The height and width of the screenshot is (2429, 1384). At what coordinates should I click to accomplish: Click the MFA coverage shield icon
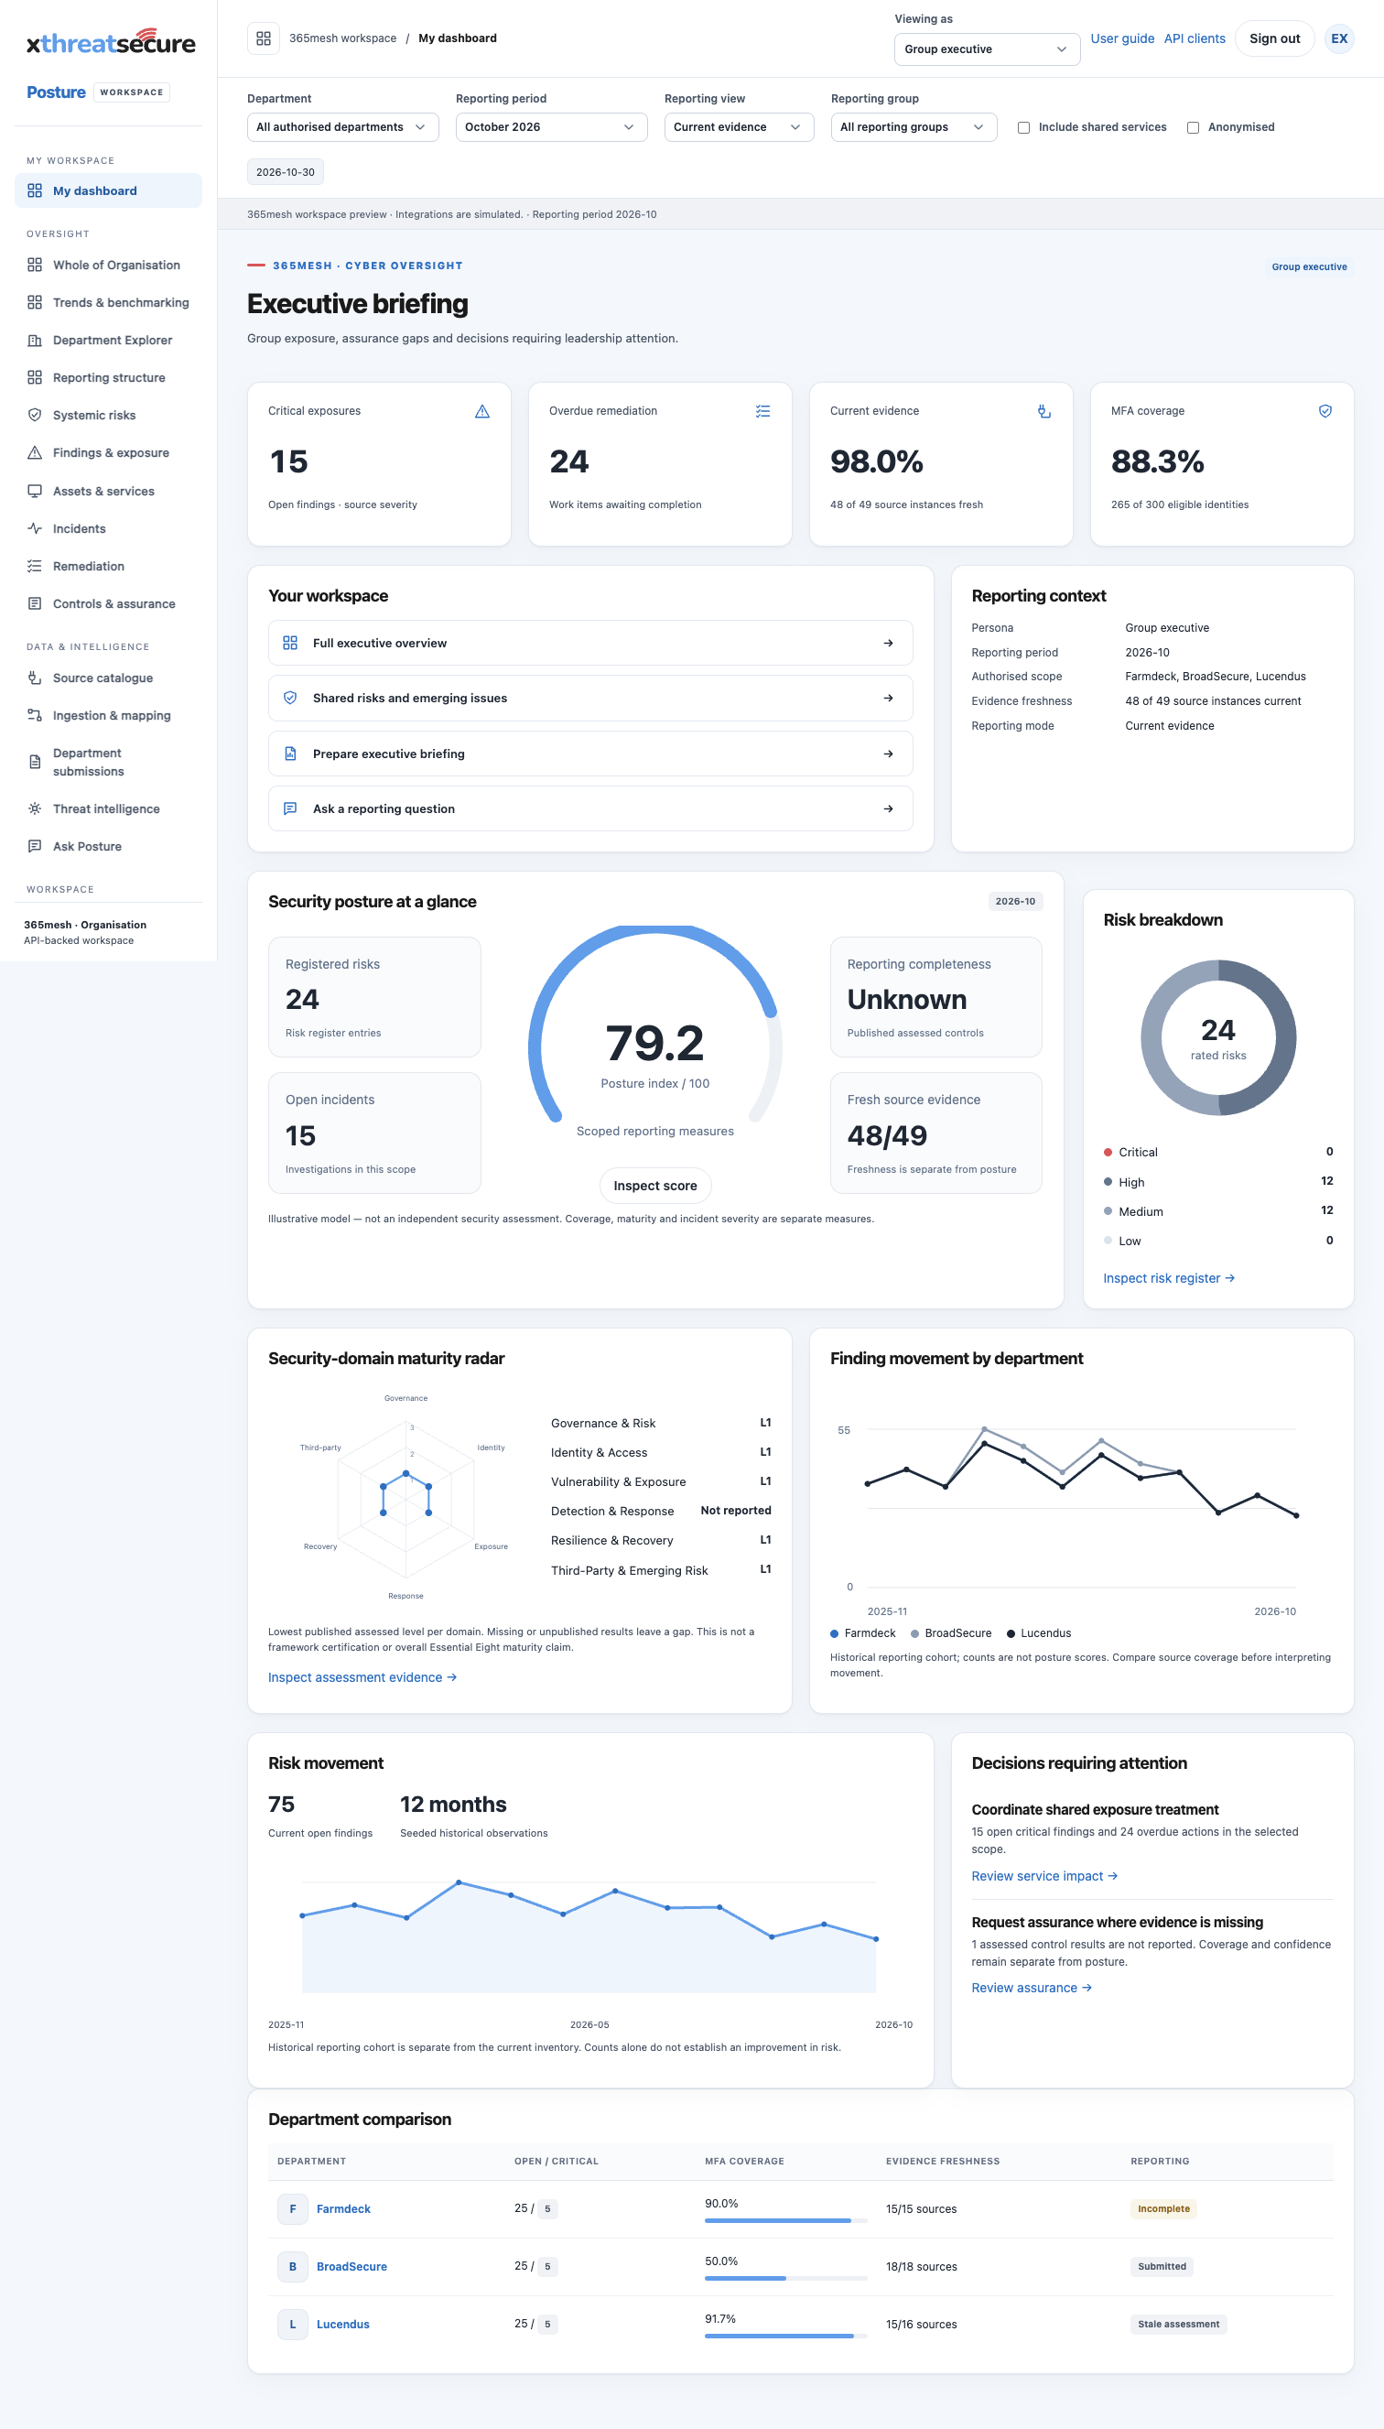pyautogui.click(x=1325, y=411)
